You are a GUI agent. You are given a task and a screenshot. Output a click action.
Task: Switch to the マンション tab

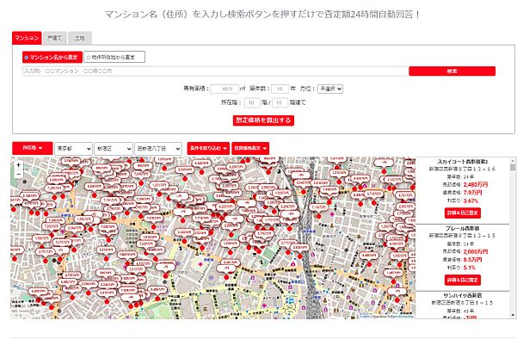tap(27, 38)
